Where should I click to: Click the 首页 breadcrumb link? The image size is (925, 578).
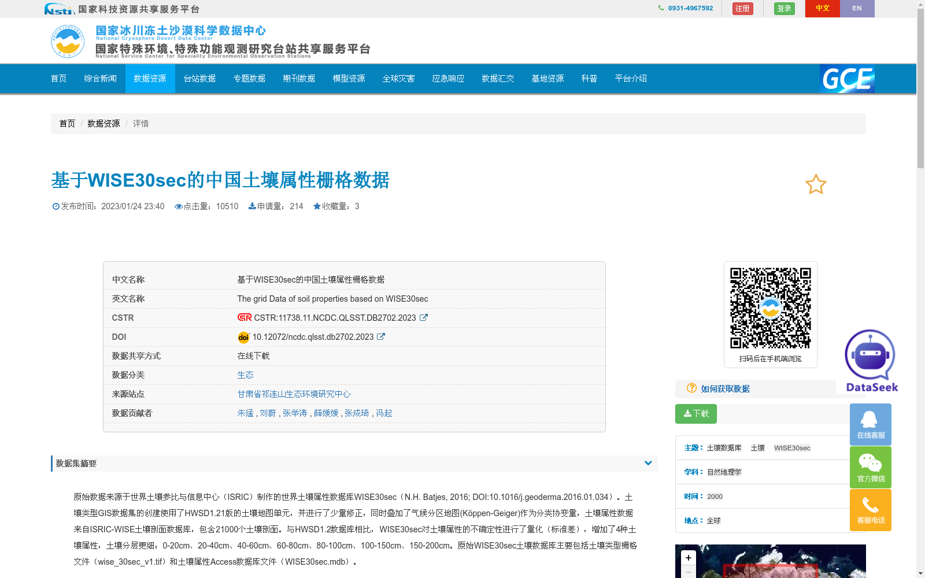67,124
